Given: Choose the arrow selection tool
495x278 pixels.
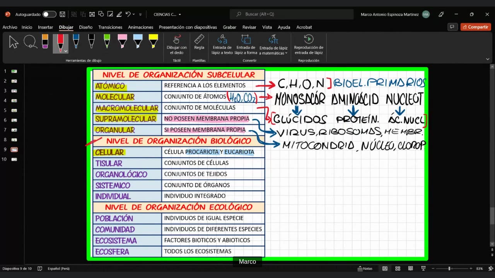Looking at the screenshot, I should click(x=14, y=42).
